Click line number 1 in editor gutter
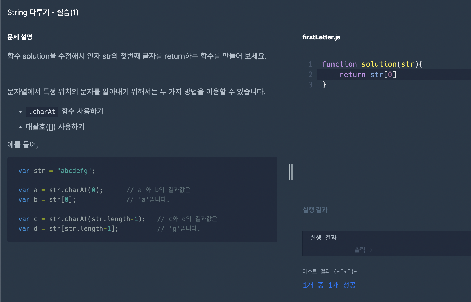Image resolution: width=471 pixels, height=302 pixels. tap(310, 64)
